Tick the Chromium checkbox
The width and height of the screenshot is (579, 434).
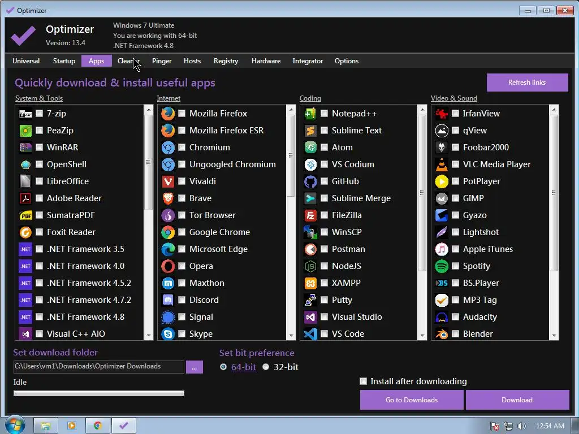[x=182, y=147]
